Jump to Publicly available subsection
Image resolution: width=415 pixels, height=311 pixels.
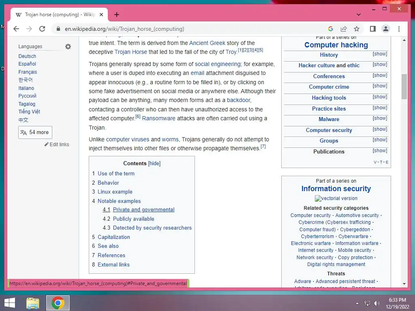(133, 219)
